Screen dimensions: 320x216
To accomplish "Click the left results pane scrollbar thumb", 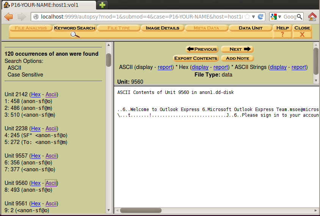I will [108, 60].
